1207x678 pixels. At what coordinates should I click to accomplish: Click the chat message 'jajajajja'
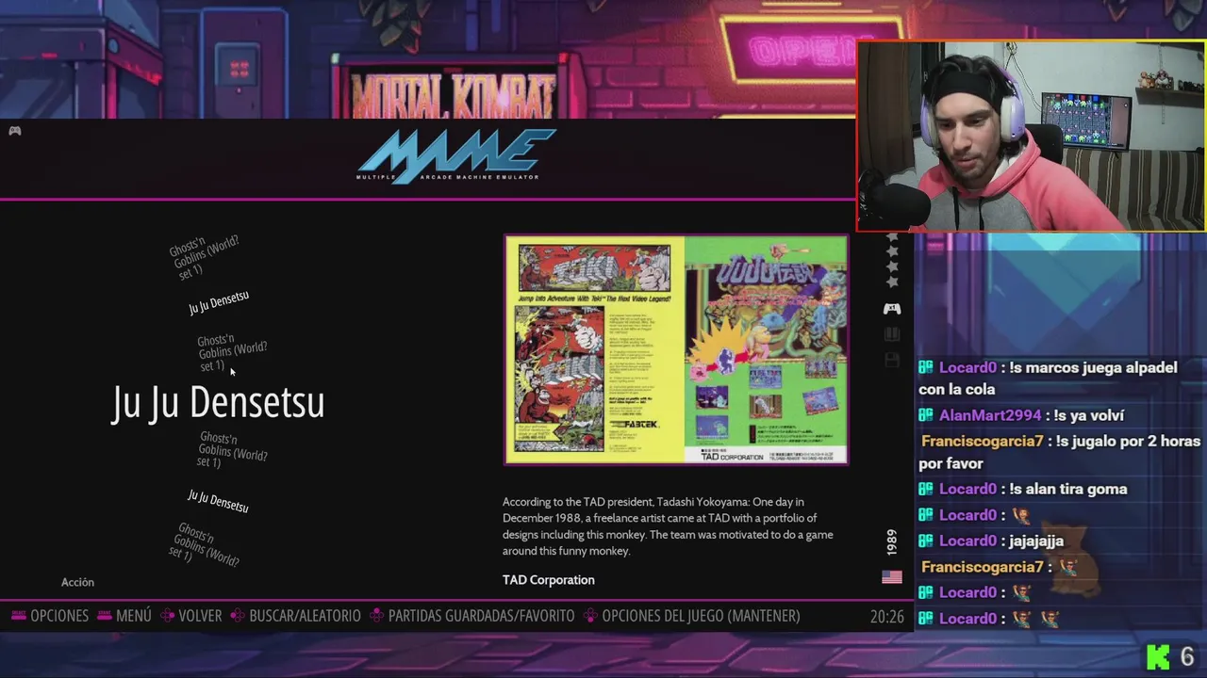[1036, 541]
